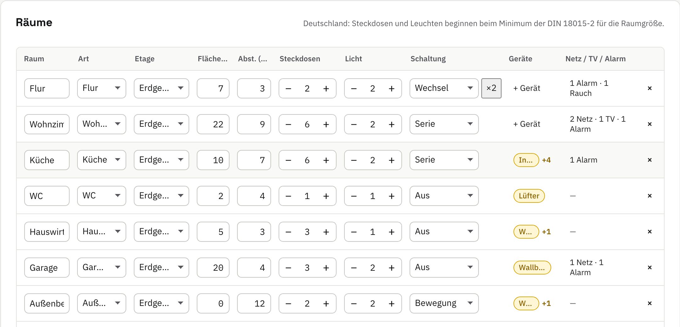Screen dimensions: 680x327
Task: Open Etage dropdown for WC row
Action: 161,196
